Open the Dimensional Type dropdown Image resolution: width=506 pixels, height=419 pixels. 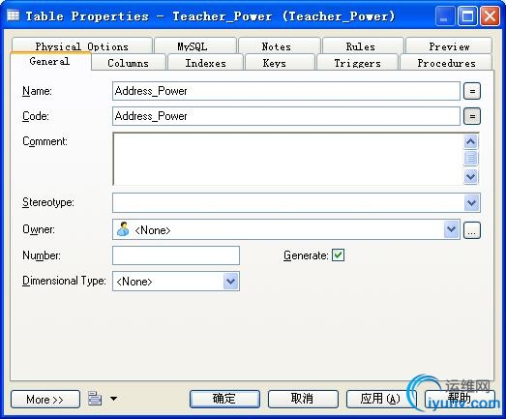click(x=230, y=282)
